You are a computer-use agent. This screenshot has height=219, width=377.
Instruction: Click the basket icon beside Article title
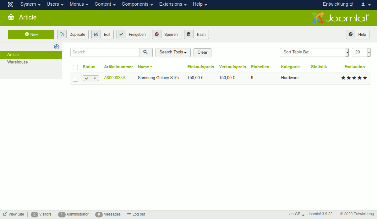pos(11,17)
